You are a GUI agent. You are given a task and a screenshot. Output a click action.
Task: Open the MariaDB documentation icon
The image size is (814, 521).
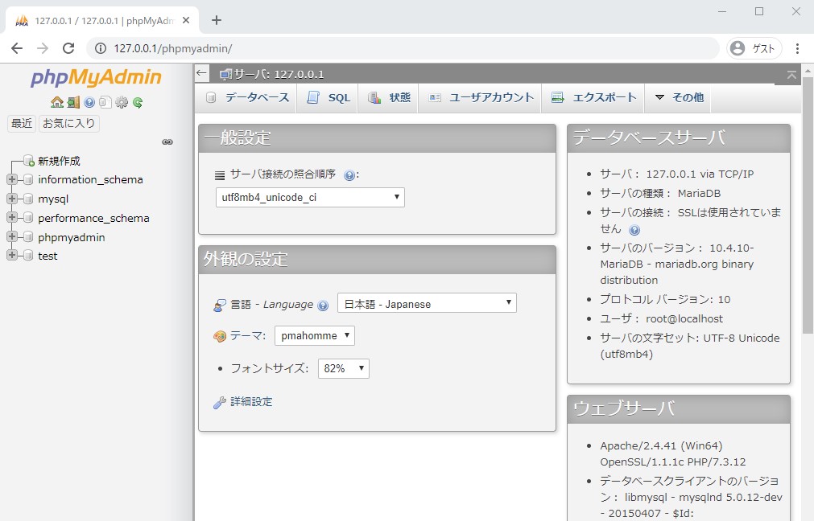[105, 102]
